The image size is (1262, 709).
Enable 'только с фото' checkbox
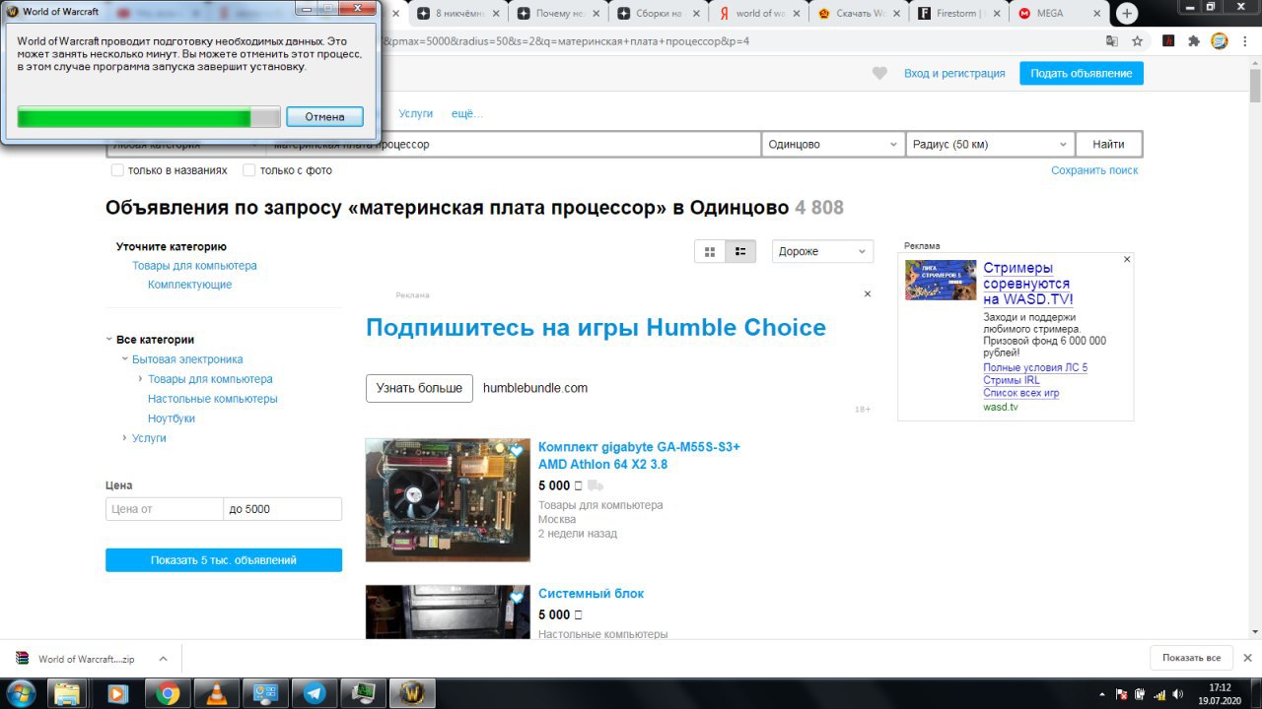pyautogui.click(x=249, y=170)
